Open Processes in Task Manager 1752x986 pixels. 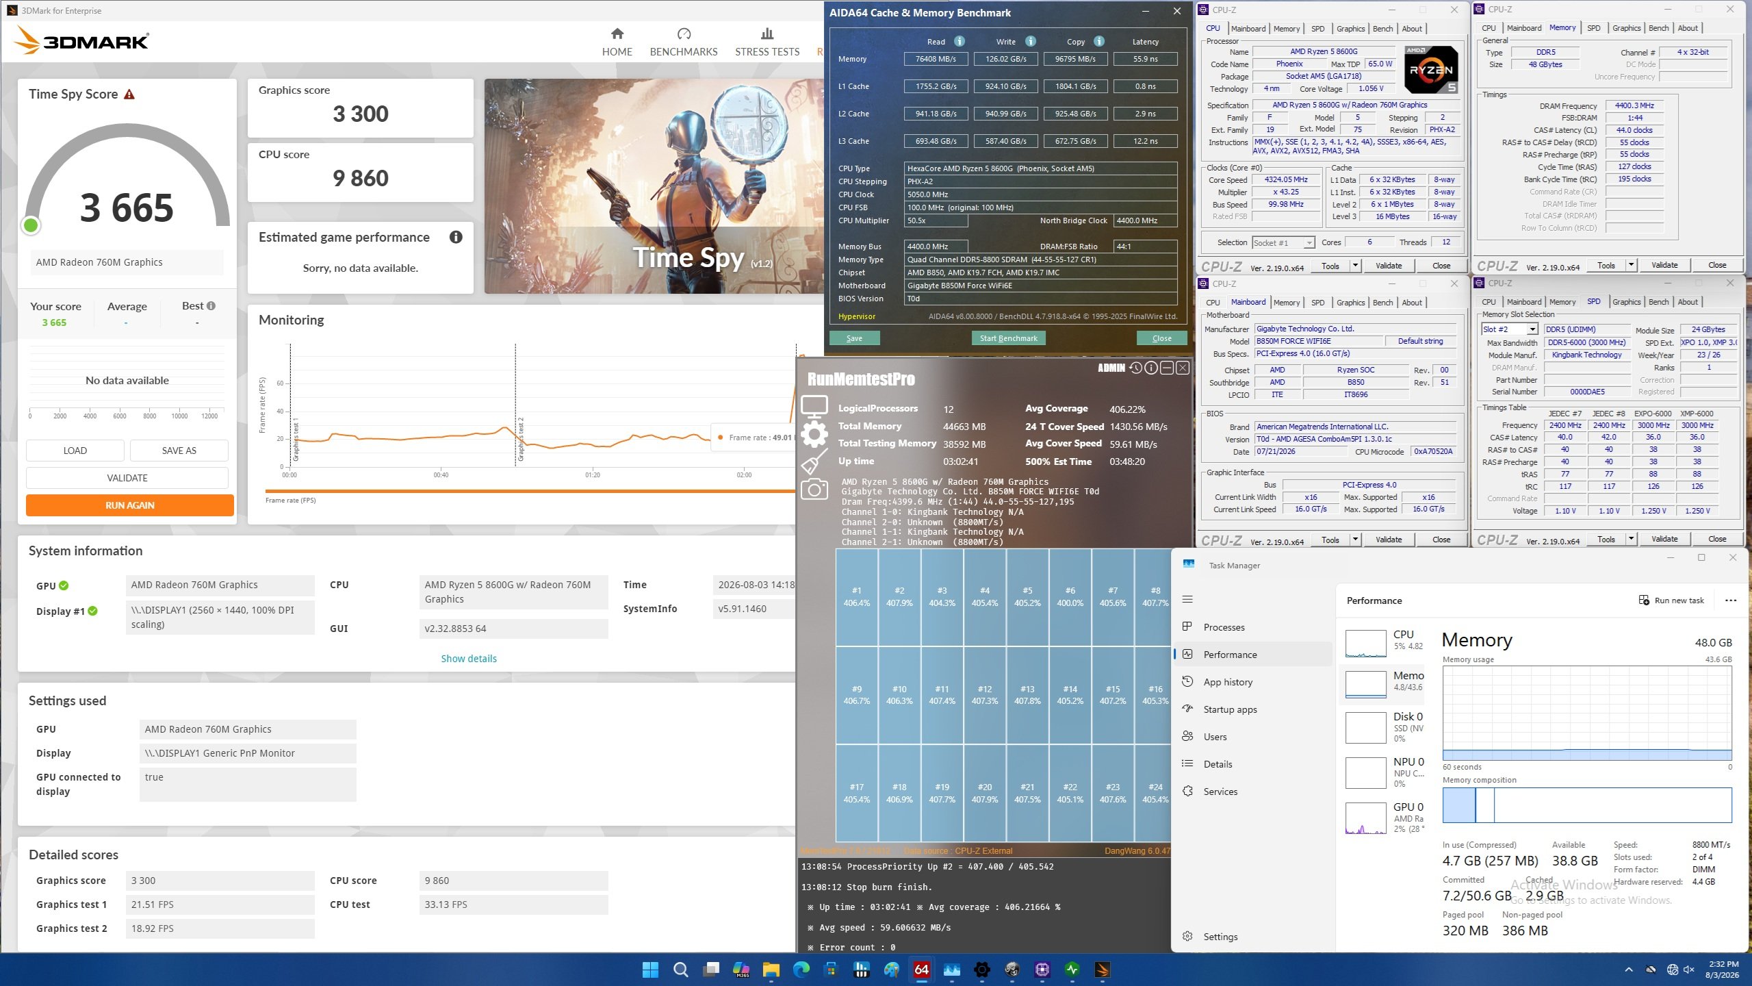coord(1252,627)
